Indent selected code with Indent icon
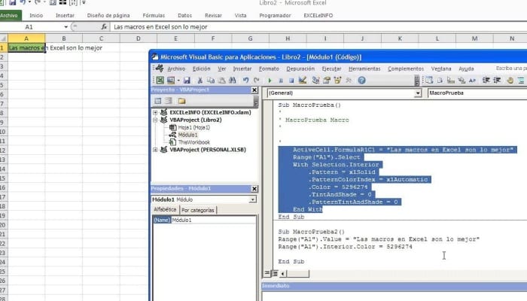The height and width of the screenshot is (301, 527). [x=486, y=81]
